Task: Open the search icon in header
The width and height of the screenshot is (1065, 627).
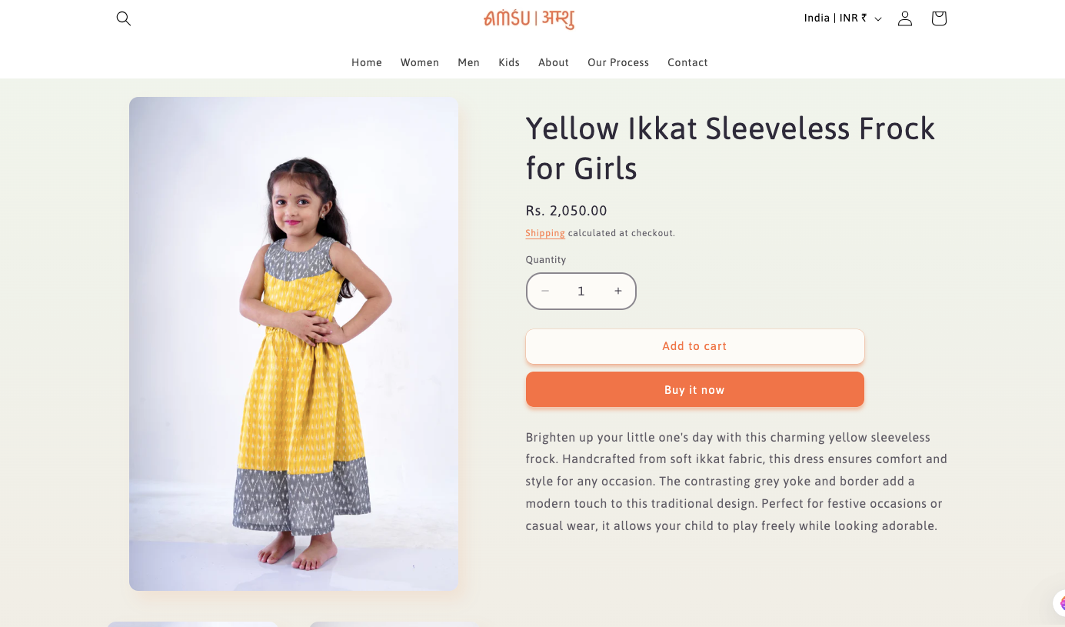Action: pos(124,18)
